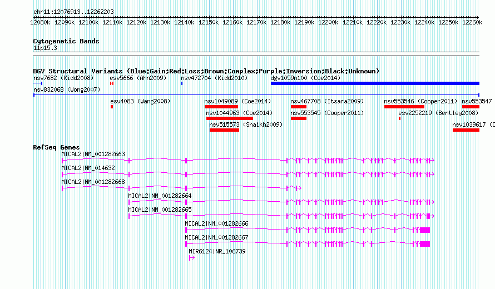Open the nsv1039617 variant label
This screenshot has width=495, height=289.
(x=473, y=124)
